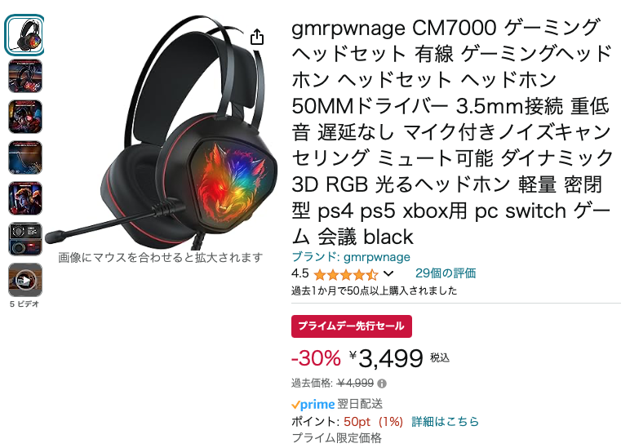630x448 pixels.
Task: Click the product title text
Action: [x=452, y=131]
